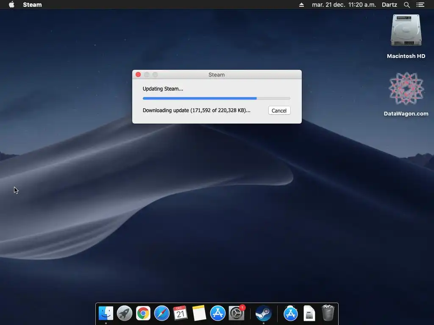Open Calendar from the Dock
Screen dimensions: 434x325
click(x=180, y=314)
